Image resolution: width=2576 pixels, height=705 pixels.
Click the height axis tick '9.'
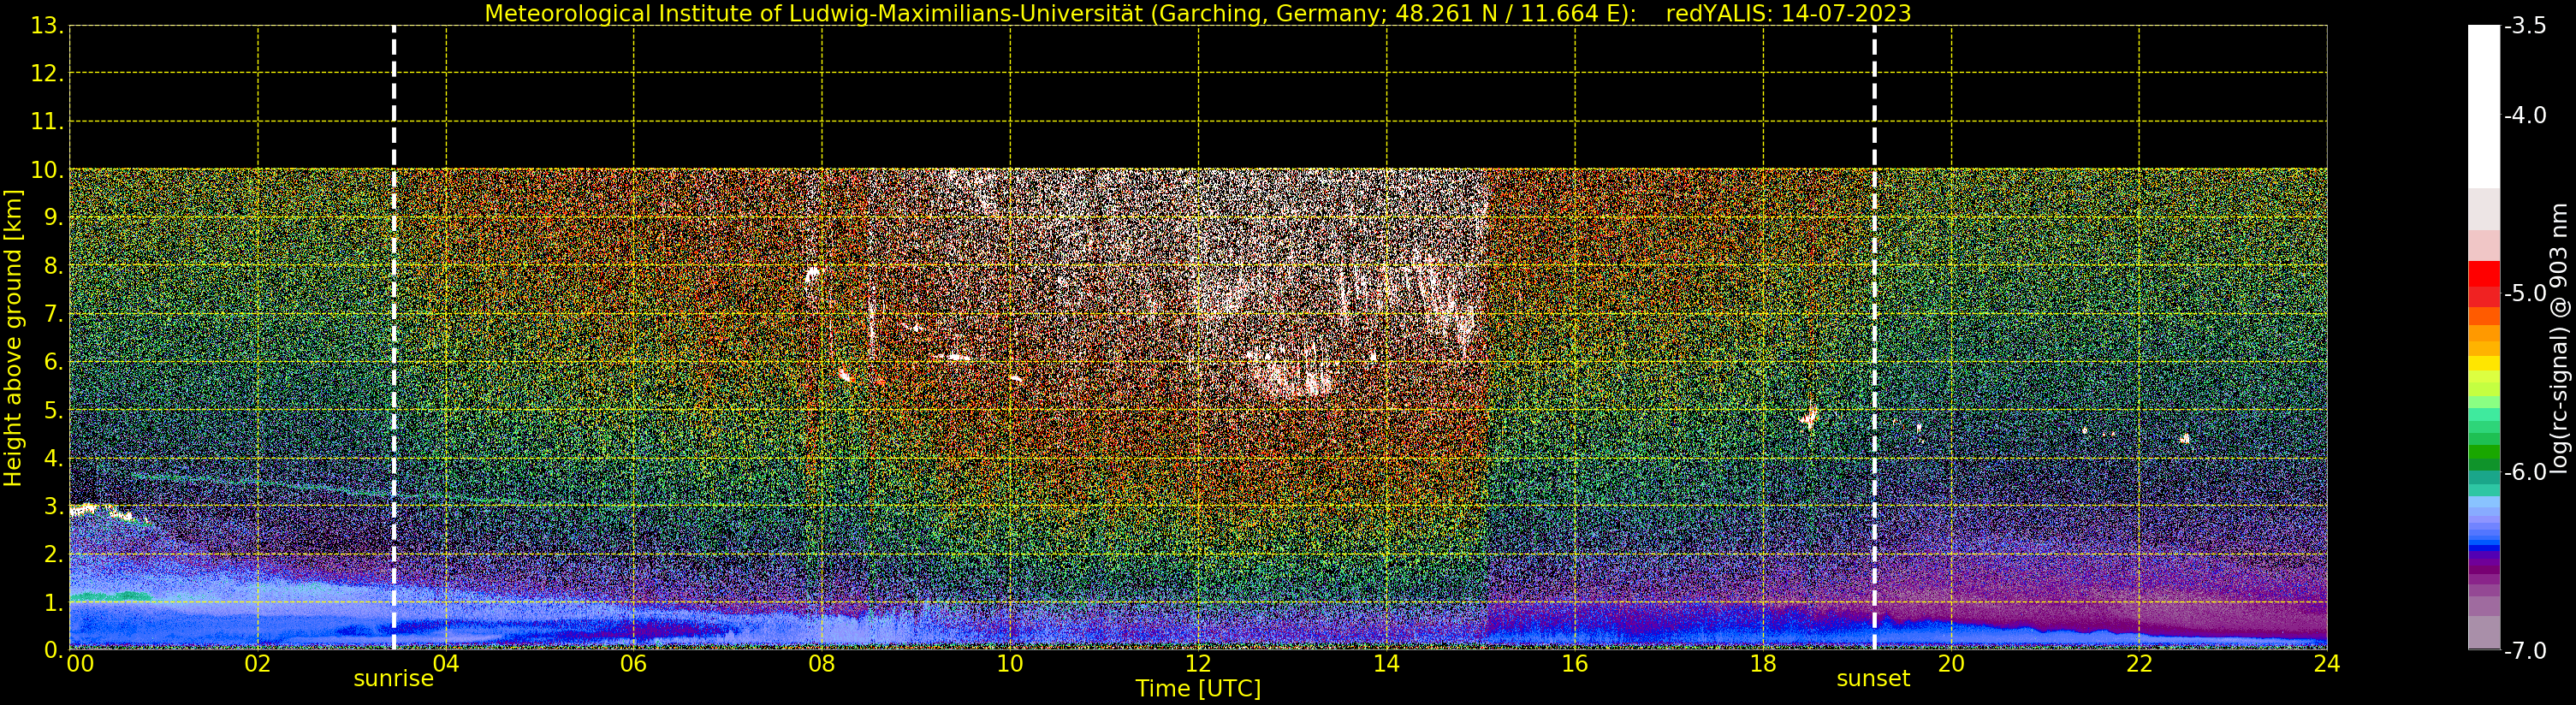tap(54, 218)
